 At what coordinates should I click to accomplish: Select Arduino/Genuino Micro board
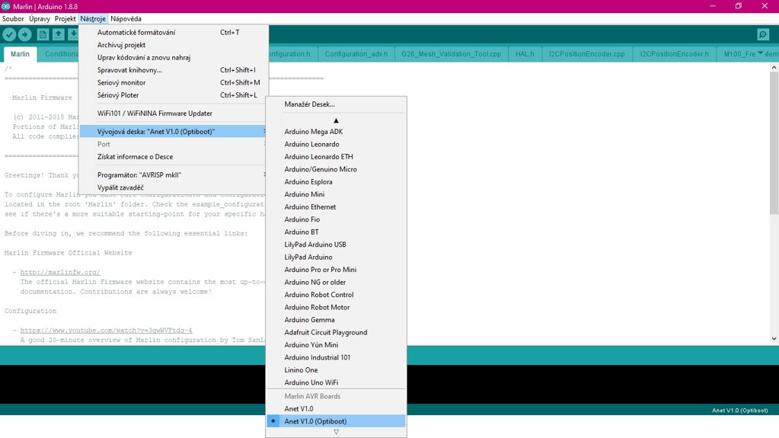pos(336,169)
